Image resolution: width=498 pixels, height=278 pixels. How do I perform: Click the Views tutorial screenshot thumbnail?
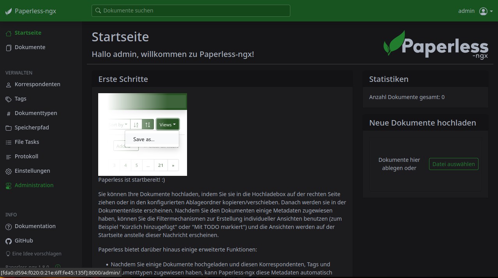coord(143,135)
